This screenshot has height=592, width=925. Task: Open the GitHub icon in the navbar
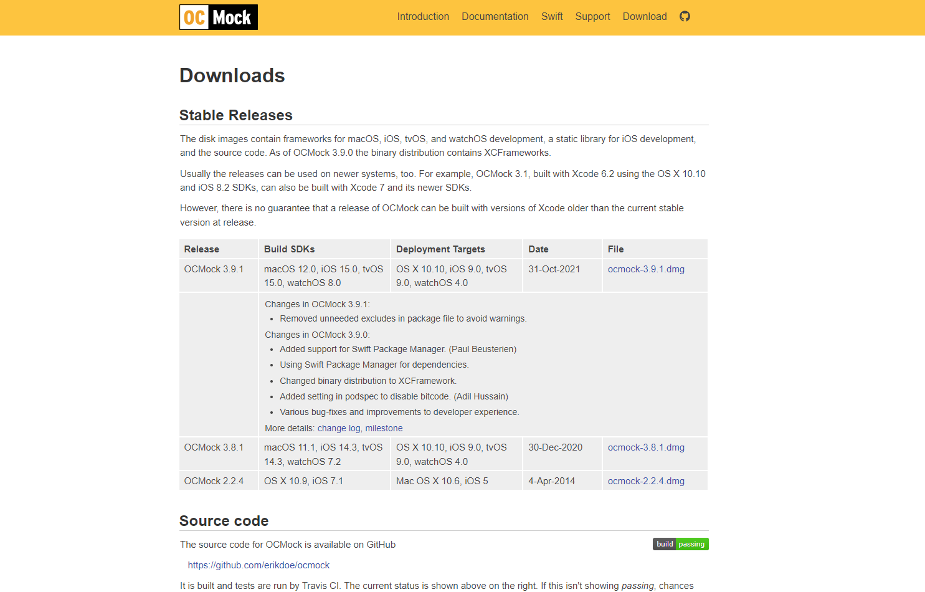(685, 16)
